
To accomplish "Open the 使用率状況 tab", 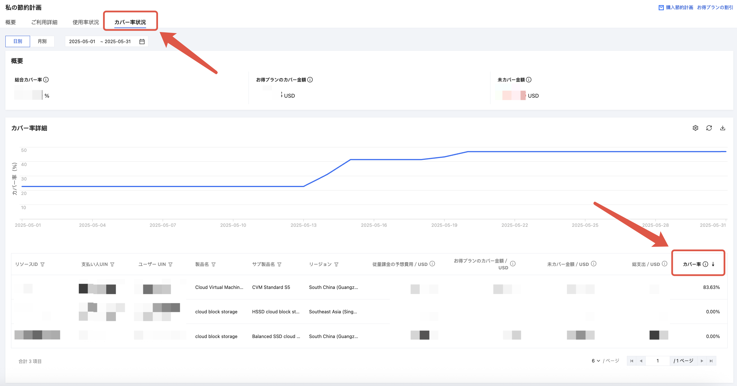I will tap(86, 22).
